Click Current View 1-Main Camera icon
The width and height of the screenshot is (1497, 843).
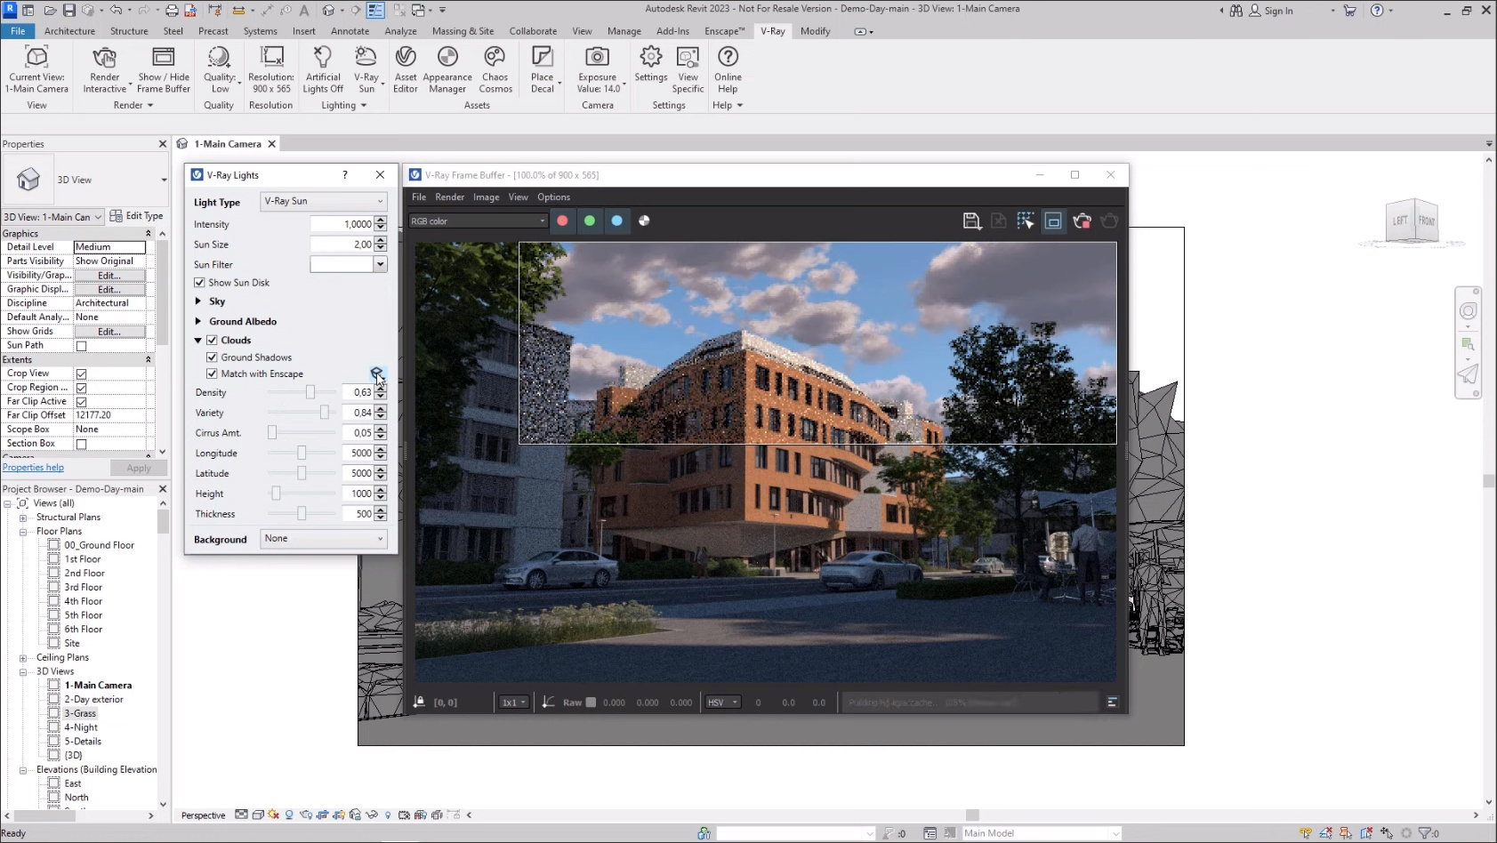[x=37, y=69]
